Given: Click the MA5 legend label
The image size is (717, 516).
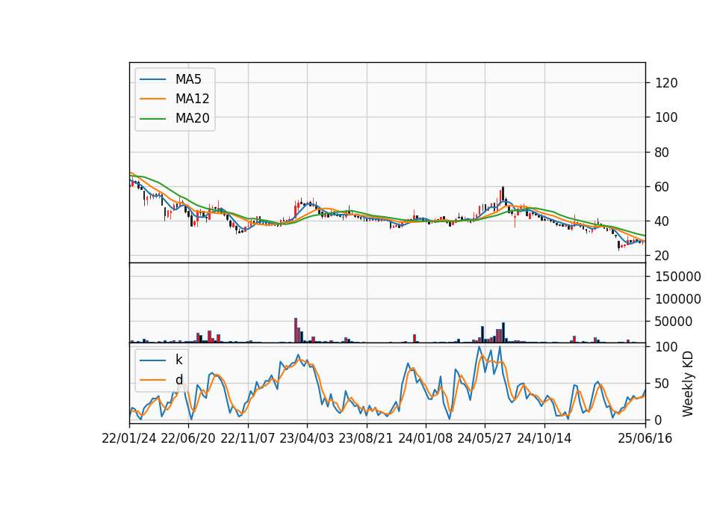Looking at the screenshot, I should (188, 79).
